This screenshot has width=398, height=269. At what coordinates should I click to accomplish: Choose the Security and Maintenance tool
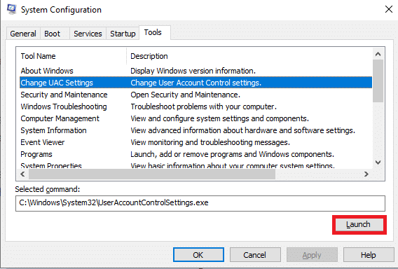(x=195, y=95)
